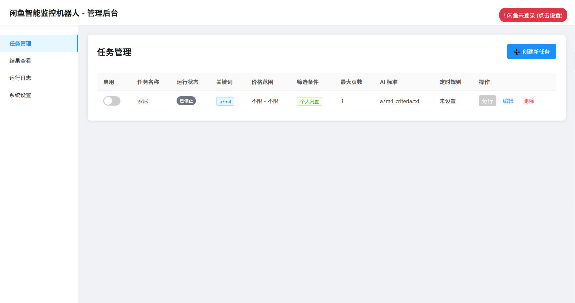Viewport: 575px width, 303px height.
Task: Click the 价格范围 column header
Action: tap(262, 82)
